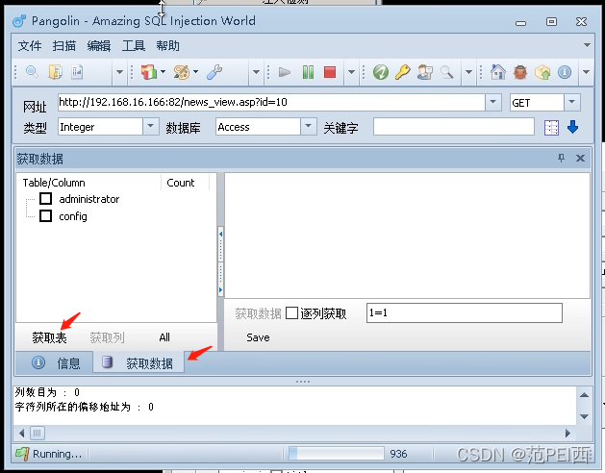Open the 编辑 menu
The image size is (605, 473).
[99, 46]
